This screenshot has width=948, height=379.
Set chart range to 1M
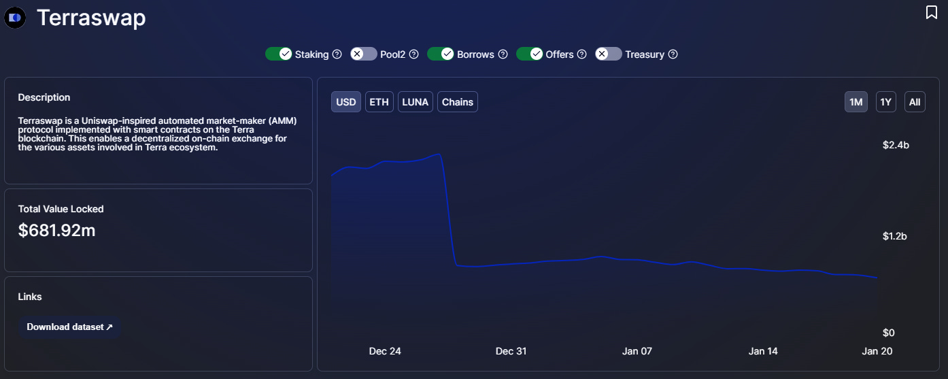pos(856,102)
